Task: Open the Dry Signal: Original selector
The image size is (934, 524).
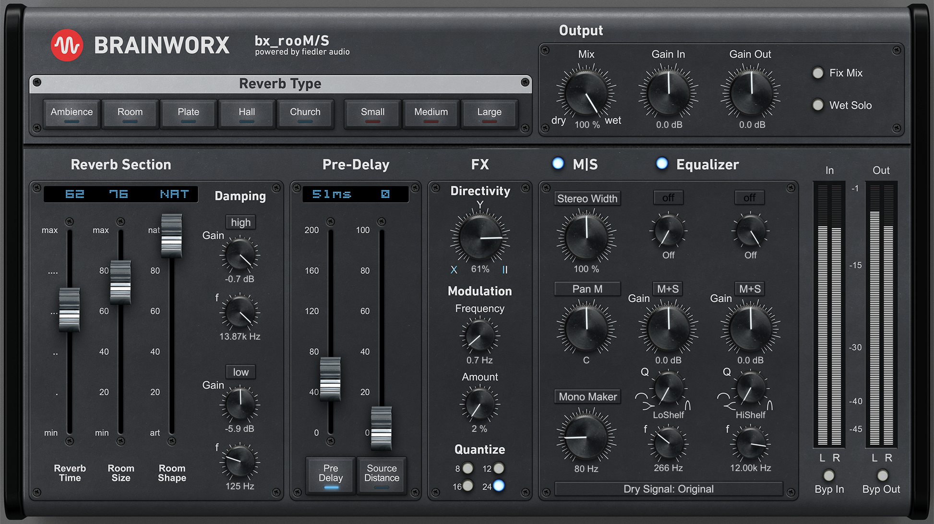Action: click(668, 489)
